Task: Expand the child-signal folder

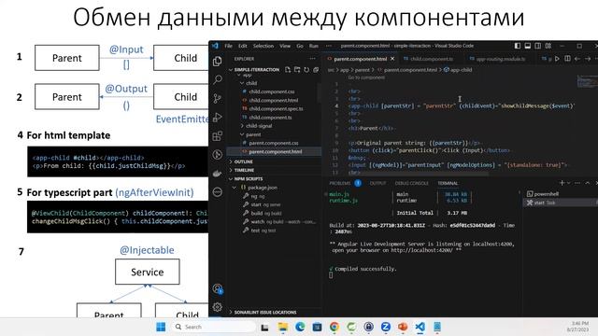Action: pos(242,126)
